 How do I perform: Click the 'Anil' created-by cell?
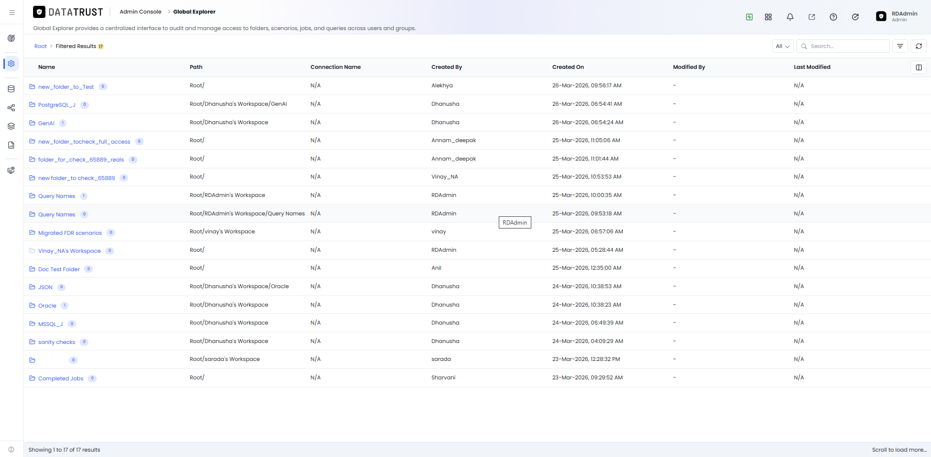click(437, 268)
